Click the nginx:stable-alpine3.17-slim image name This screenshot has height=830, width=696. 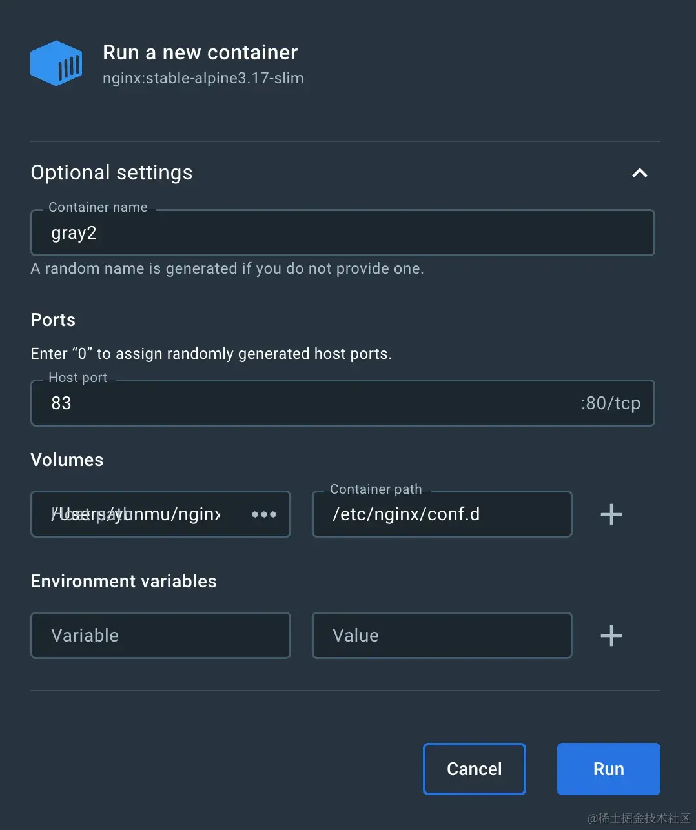click(x=203, y=78)
